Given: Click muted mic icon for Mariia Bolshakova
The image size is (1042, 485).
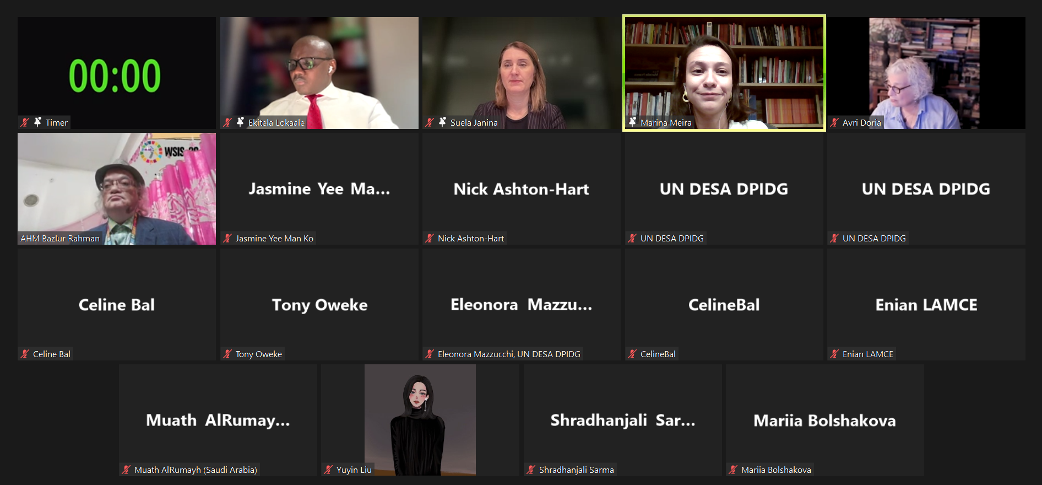Looking at the screenshot, I should [733, 470].
